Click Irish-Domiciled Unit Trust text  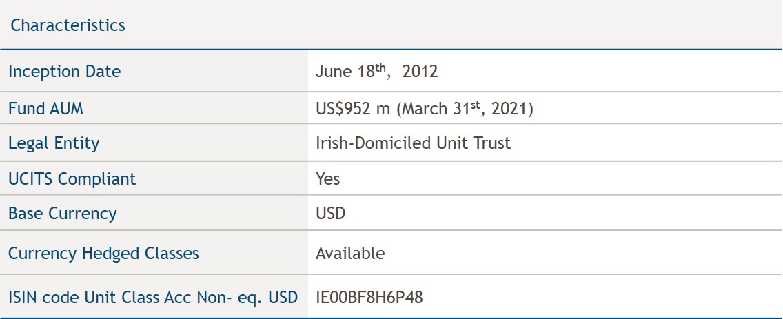[x=413, y=143]
